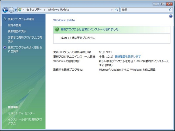The image size is (175, 131).
Task: Open セキュリティ センター under related items
Action: click(x=21, y=113)
